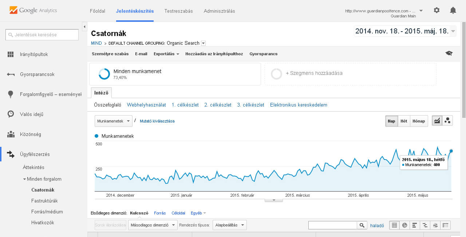Click the Közönség people icon
This screenshot has height=237, width=466.
tap(11, 134)
